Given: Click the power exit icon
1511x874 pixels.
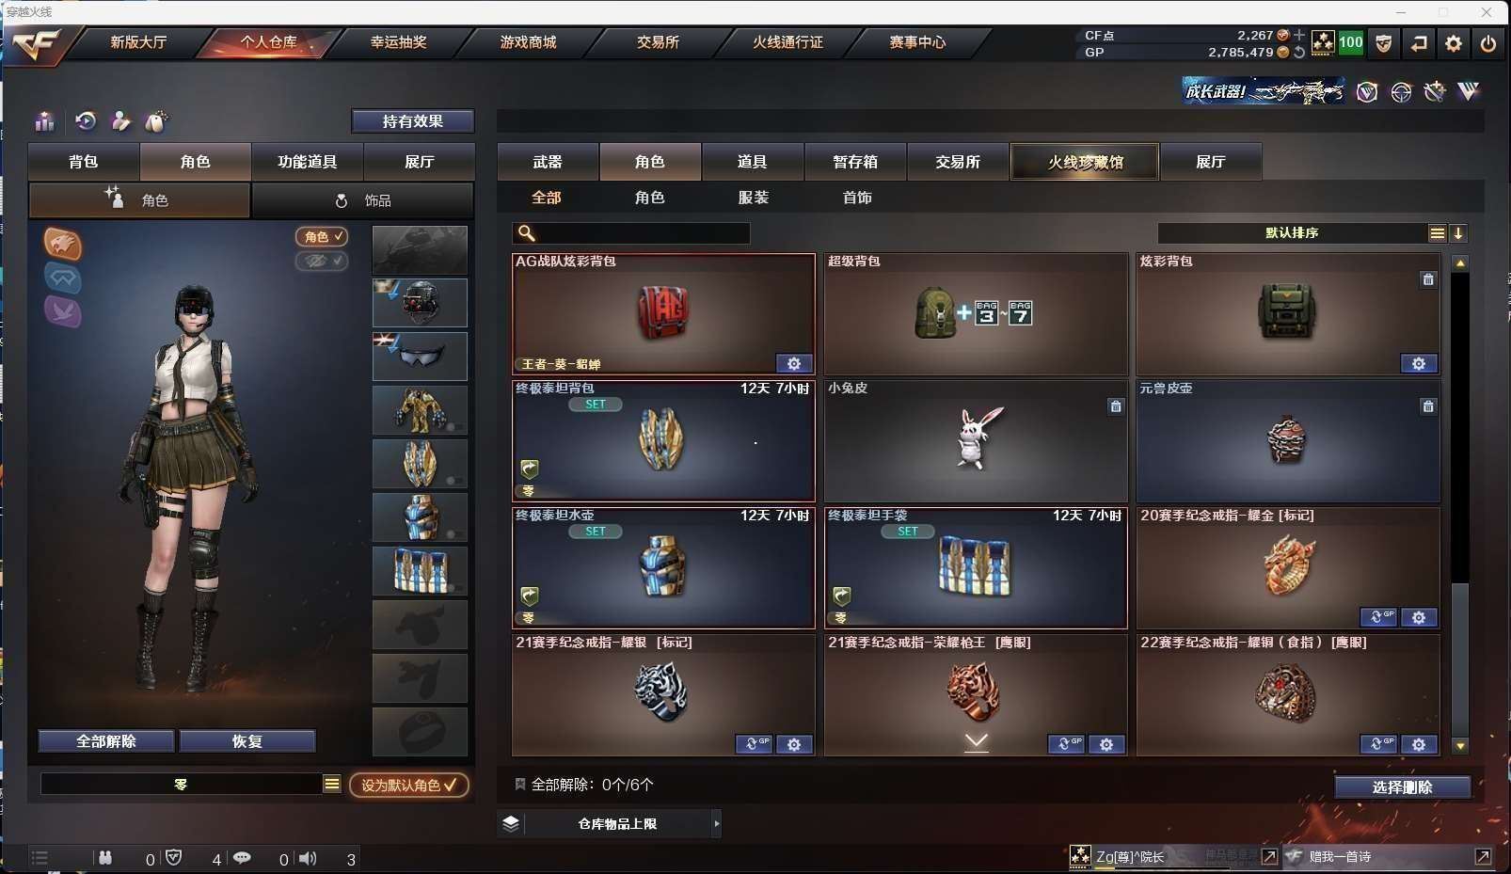Looking at the screenshot, I should [1488, 43].
